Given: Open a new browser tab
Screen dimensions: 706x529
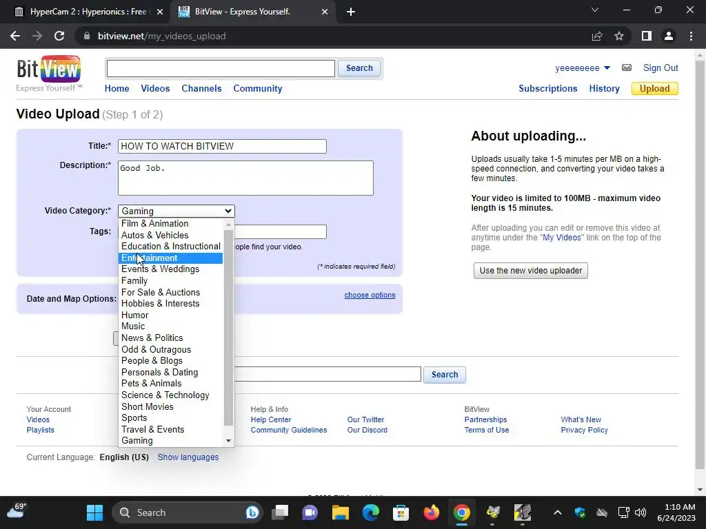Looking at the screenshot, I should 351,12.
